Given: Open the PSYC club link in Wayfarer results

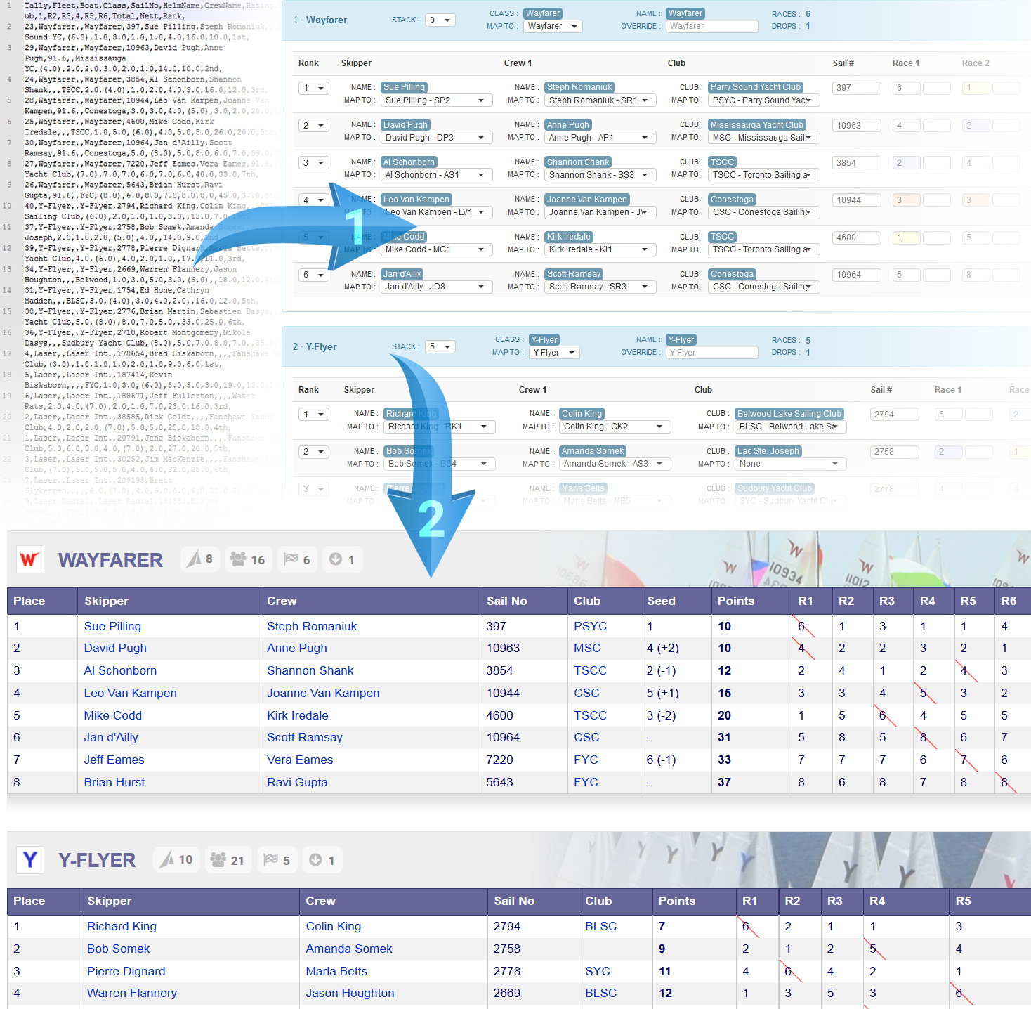Looking at the screenshot, I should point(590,626).
